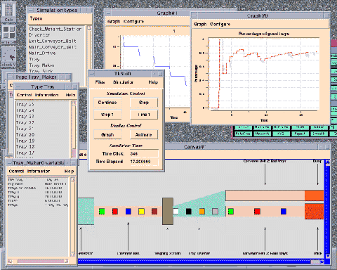Open Control menu in Tray_Maker0 variables window

(x=16, y=172)
